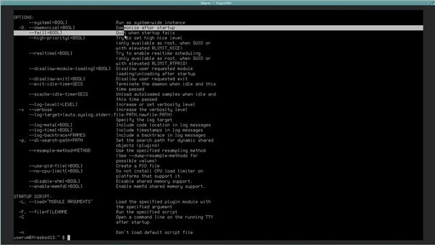The height and width of the screenshot is (245, 435).
Task: Select "--disable-shm[=BOOL]" option
Action: point(54,182)
